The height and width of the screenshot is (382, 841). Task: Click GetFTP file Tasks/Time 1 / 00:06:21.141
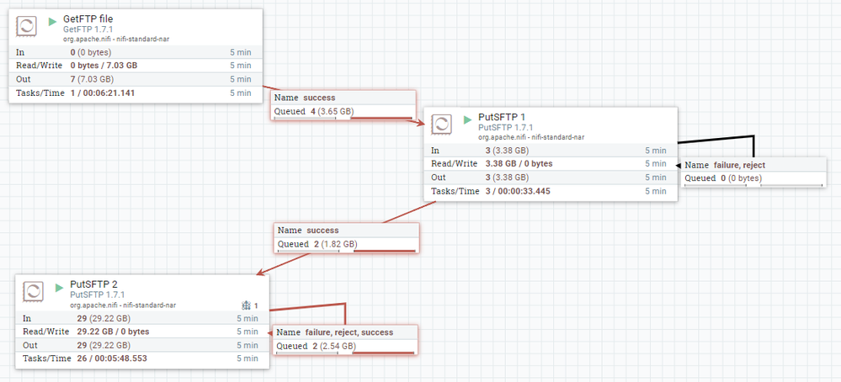103,93
